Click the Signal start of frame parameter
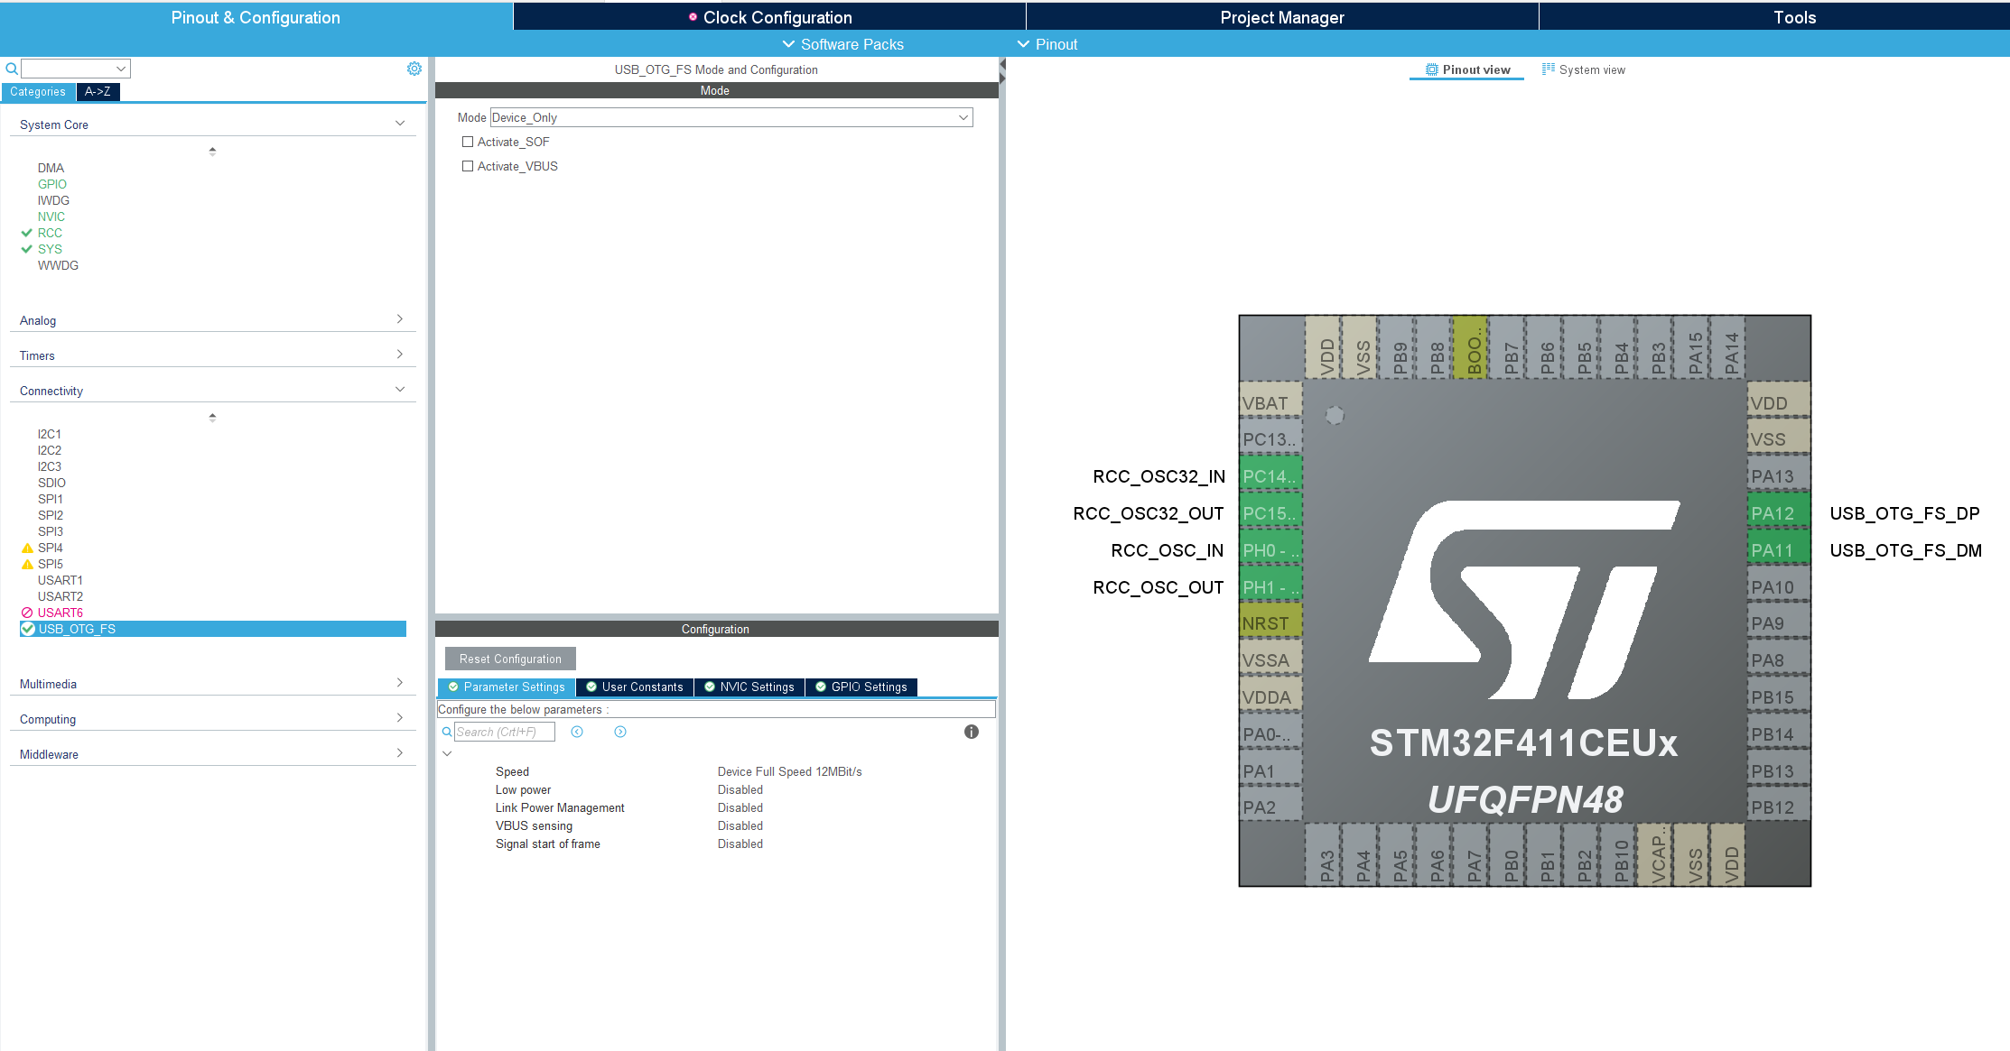The width and height of the screenshot is (2010, 1051). click(x=548, y=844)
